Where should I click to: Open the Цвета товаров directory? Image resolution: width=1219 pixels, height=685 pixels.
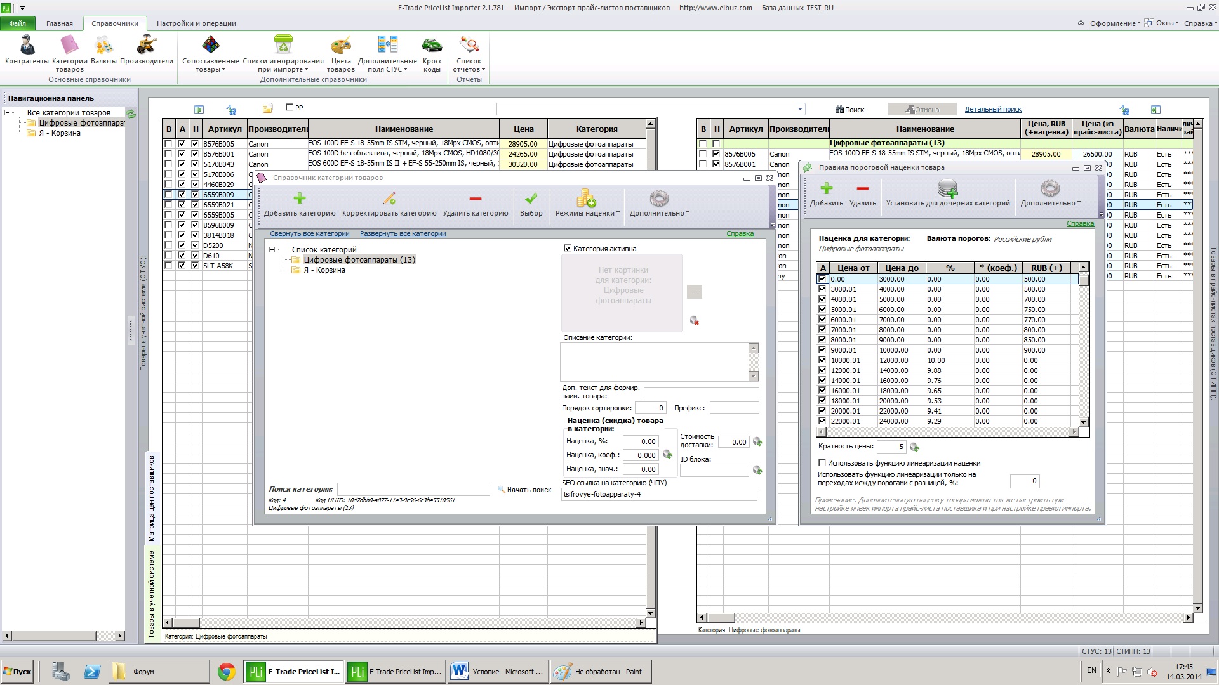click(x=341, y=53)
